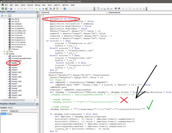Viewport: 172px width, 133px height.
Task: Save the workbook with the floppy icon
Action: [11, 9]
